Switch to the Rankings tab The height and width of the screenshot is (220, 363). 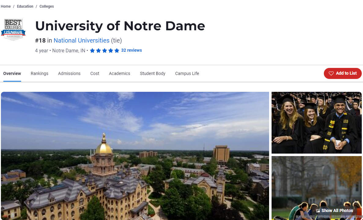tap(39, 73)
